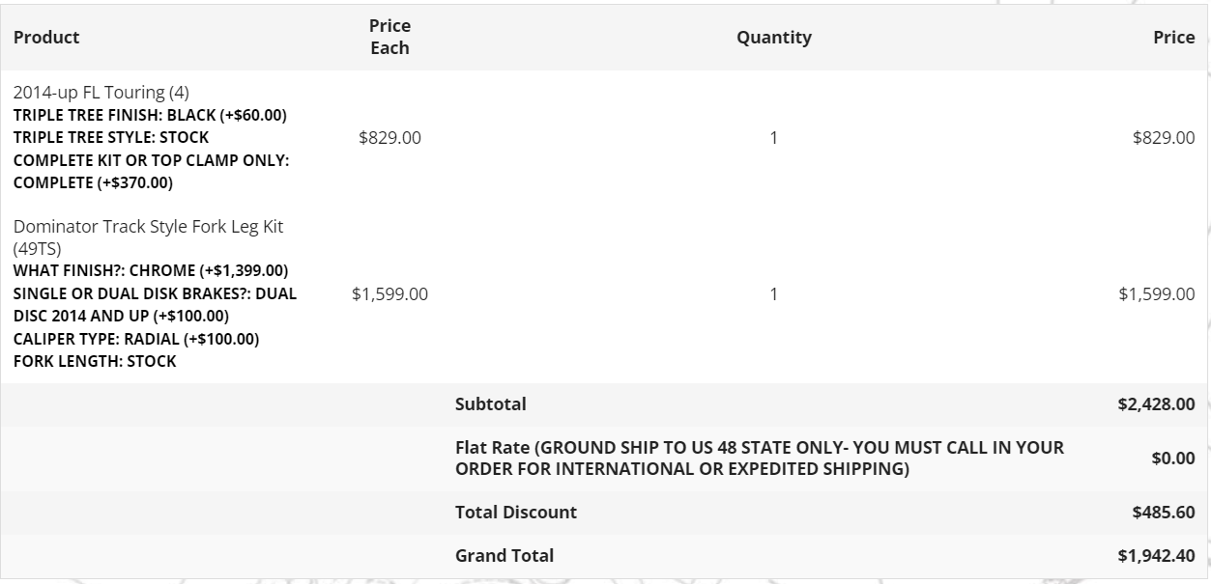
Task: Click the Price Each column header
Action: (x=389, y=37)
